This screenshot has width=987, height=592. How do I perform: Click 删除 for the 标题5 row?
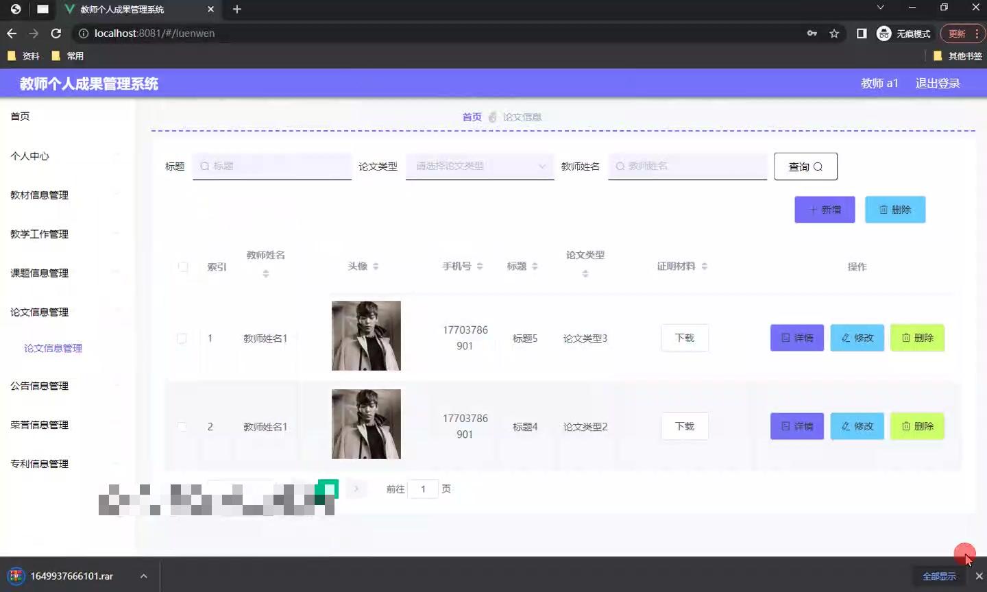coord(918,338)
